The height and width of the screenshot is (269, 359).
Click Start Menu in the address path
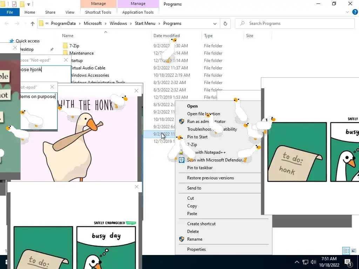click(x=145, y=23)
